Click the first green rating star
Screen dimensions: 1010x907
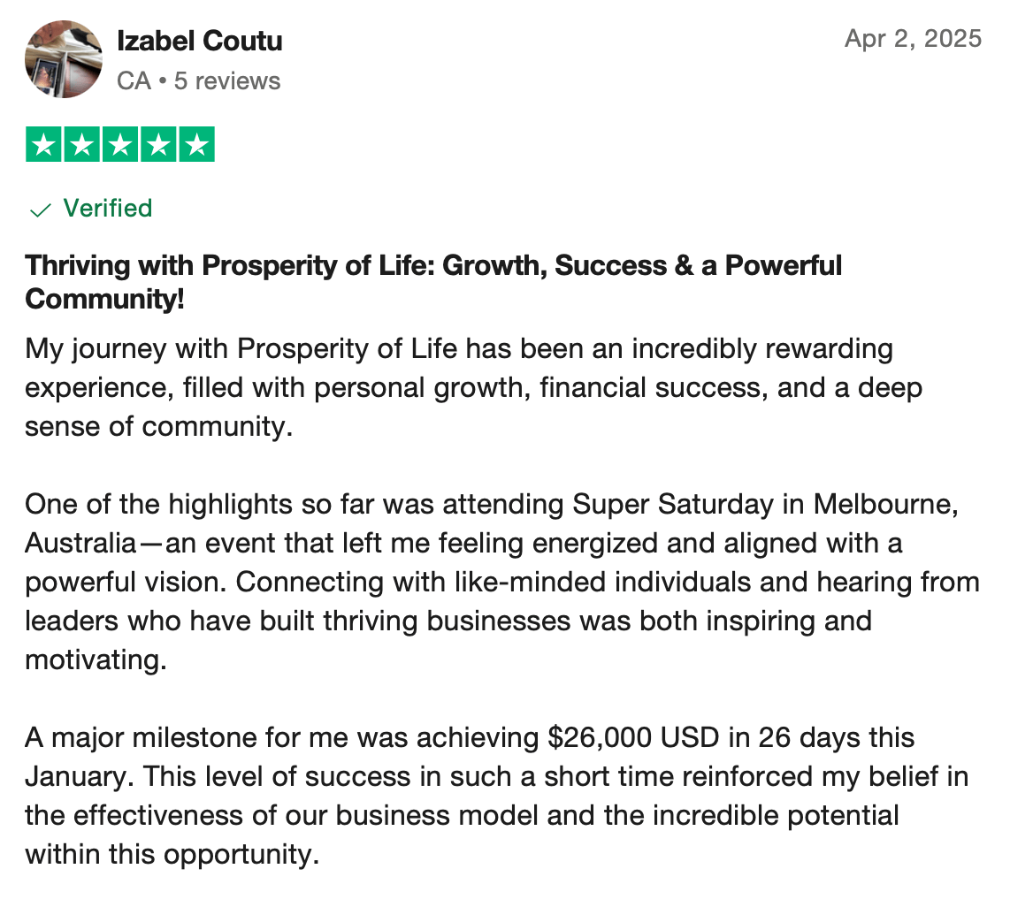point(43,145)
